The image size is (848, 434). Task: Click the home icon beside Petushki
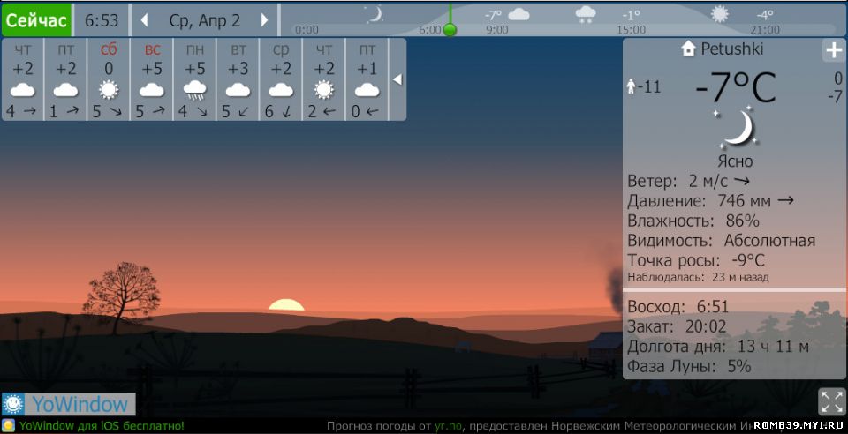click(689, 49)
